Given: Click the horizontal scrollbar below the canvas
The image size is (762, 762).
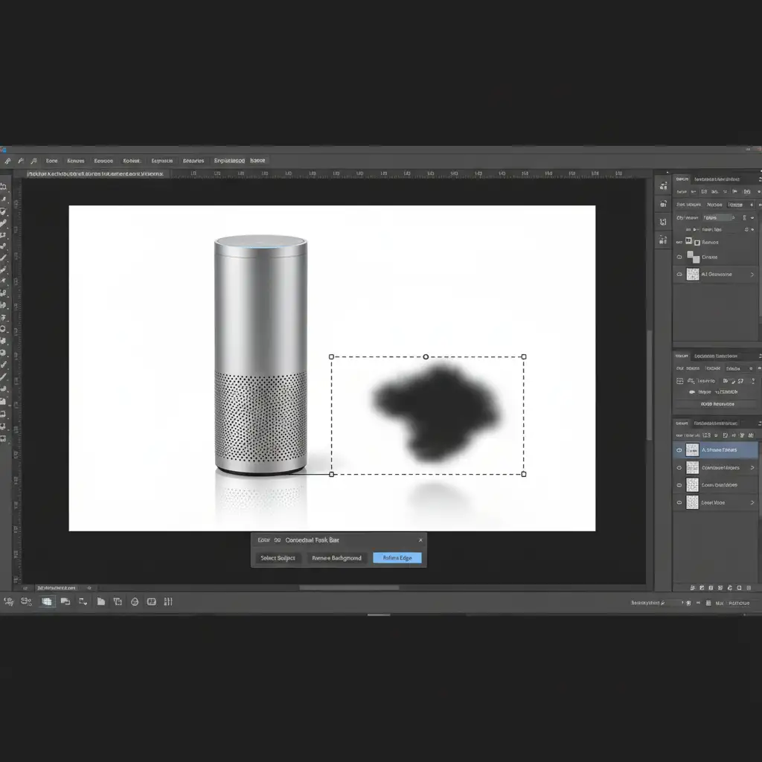Looking at the screenshot, I should [x=349, y=588].
